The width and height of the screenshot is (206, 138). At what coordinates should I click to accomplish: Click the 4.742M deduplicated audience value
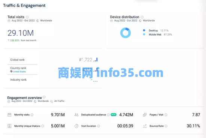coord(126,115)
